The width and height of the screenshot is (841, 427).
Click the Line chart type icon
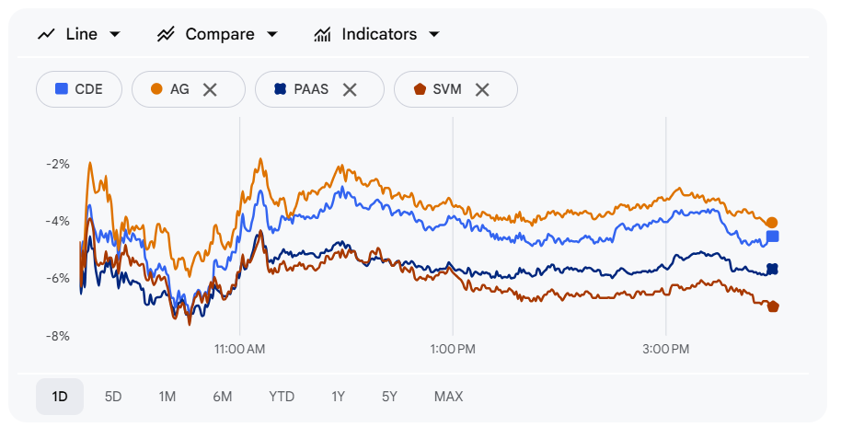pos(46,35)
